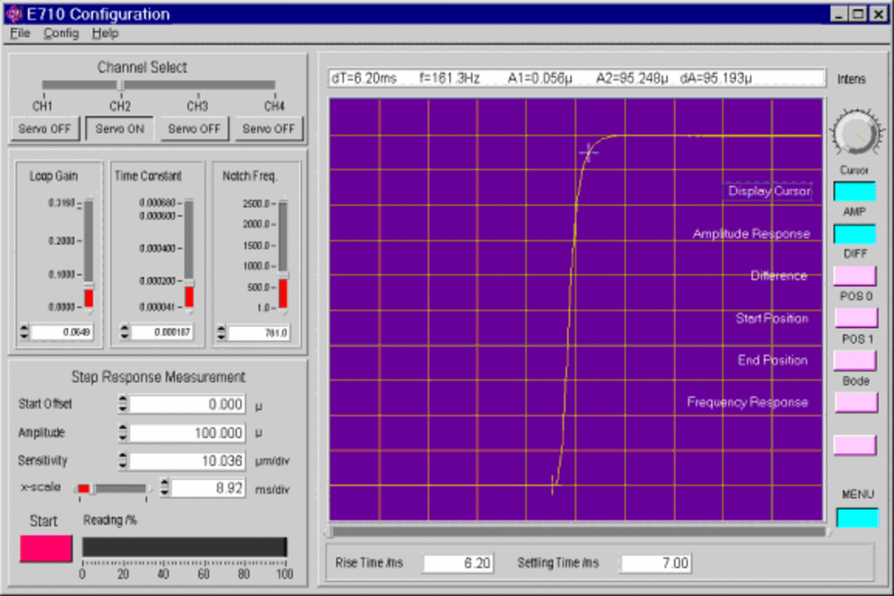The height and width of the screenshot is (596, 894).
Task: Toggle the Display Cursor cyan button
Action: coord(855,191)
